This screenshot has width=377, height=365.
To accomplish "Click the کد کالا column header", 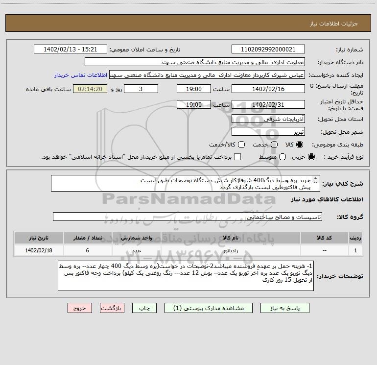I will [x=324, y=238].
